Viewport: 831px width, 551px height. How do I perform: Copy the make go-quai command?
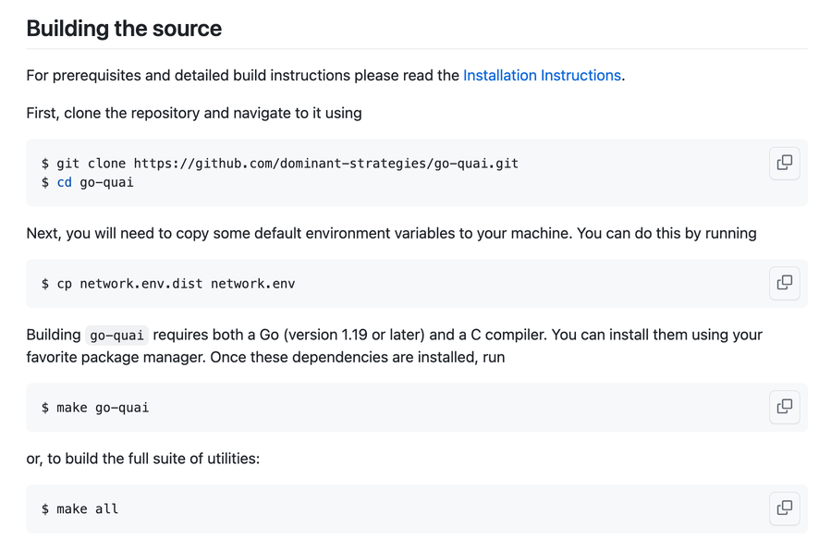[784, 407]
